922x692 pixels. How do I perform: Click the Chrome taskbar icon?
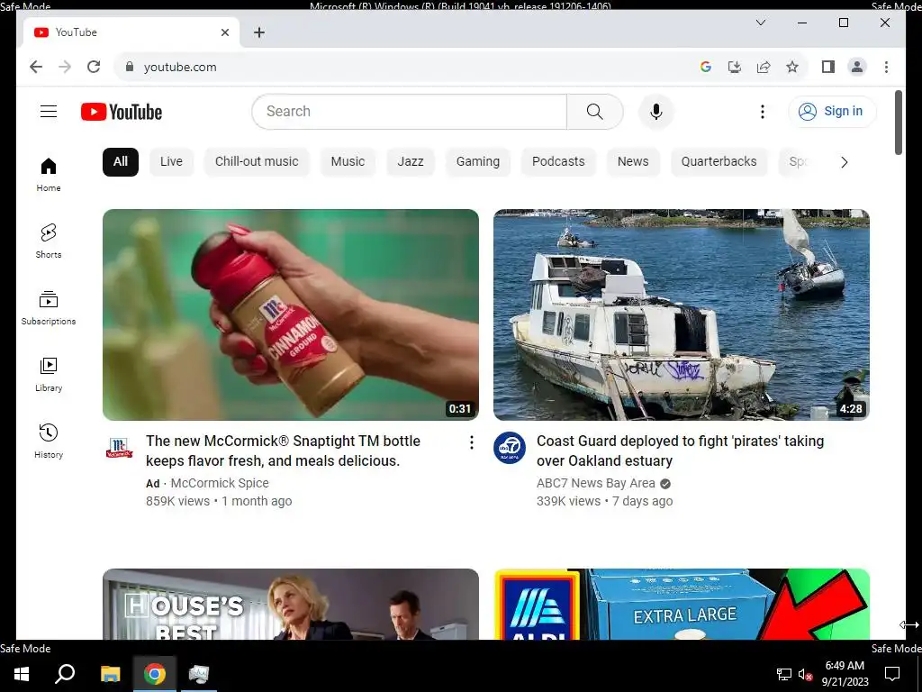tap(155, 674)
